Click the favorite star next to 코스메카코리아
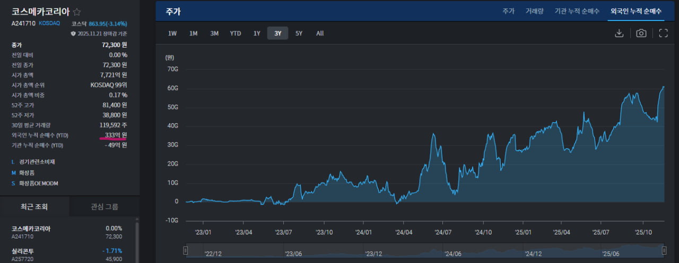The width and height of the screenshot is (679, 263). tap(77, 12)
